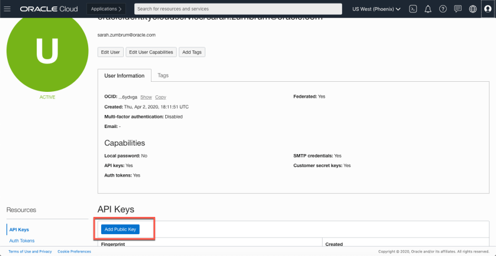Open the hamburger navigation menu
Image resolution: width=496 pixels, height=256 pixels.
8,9
